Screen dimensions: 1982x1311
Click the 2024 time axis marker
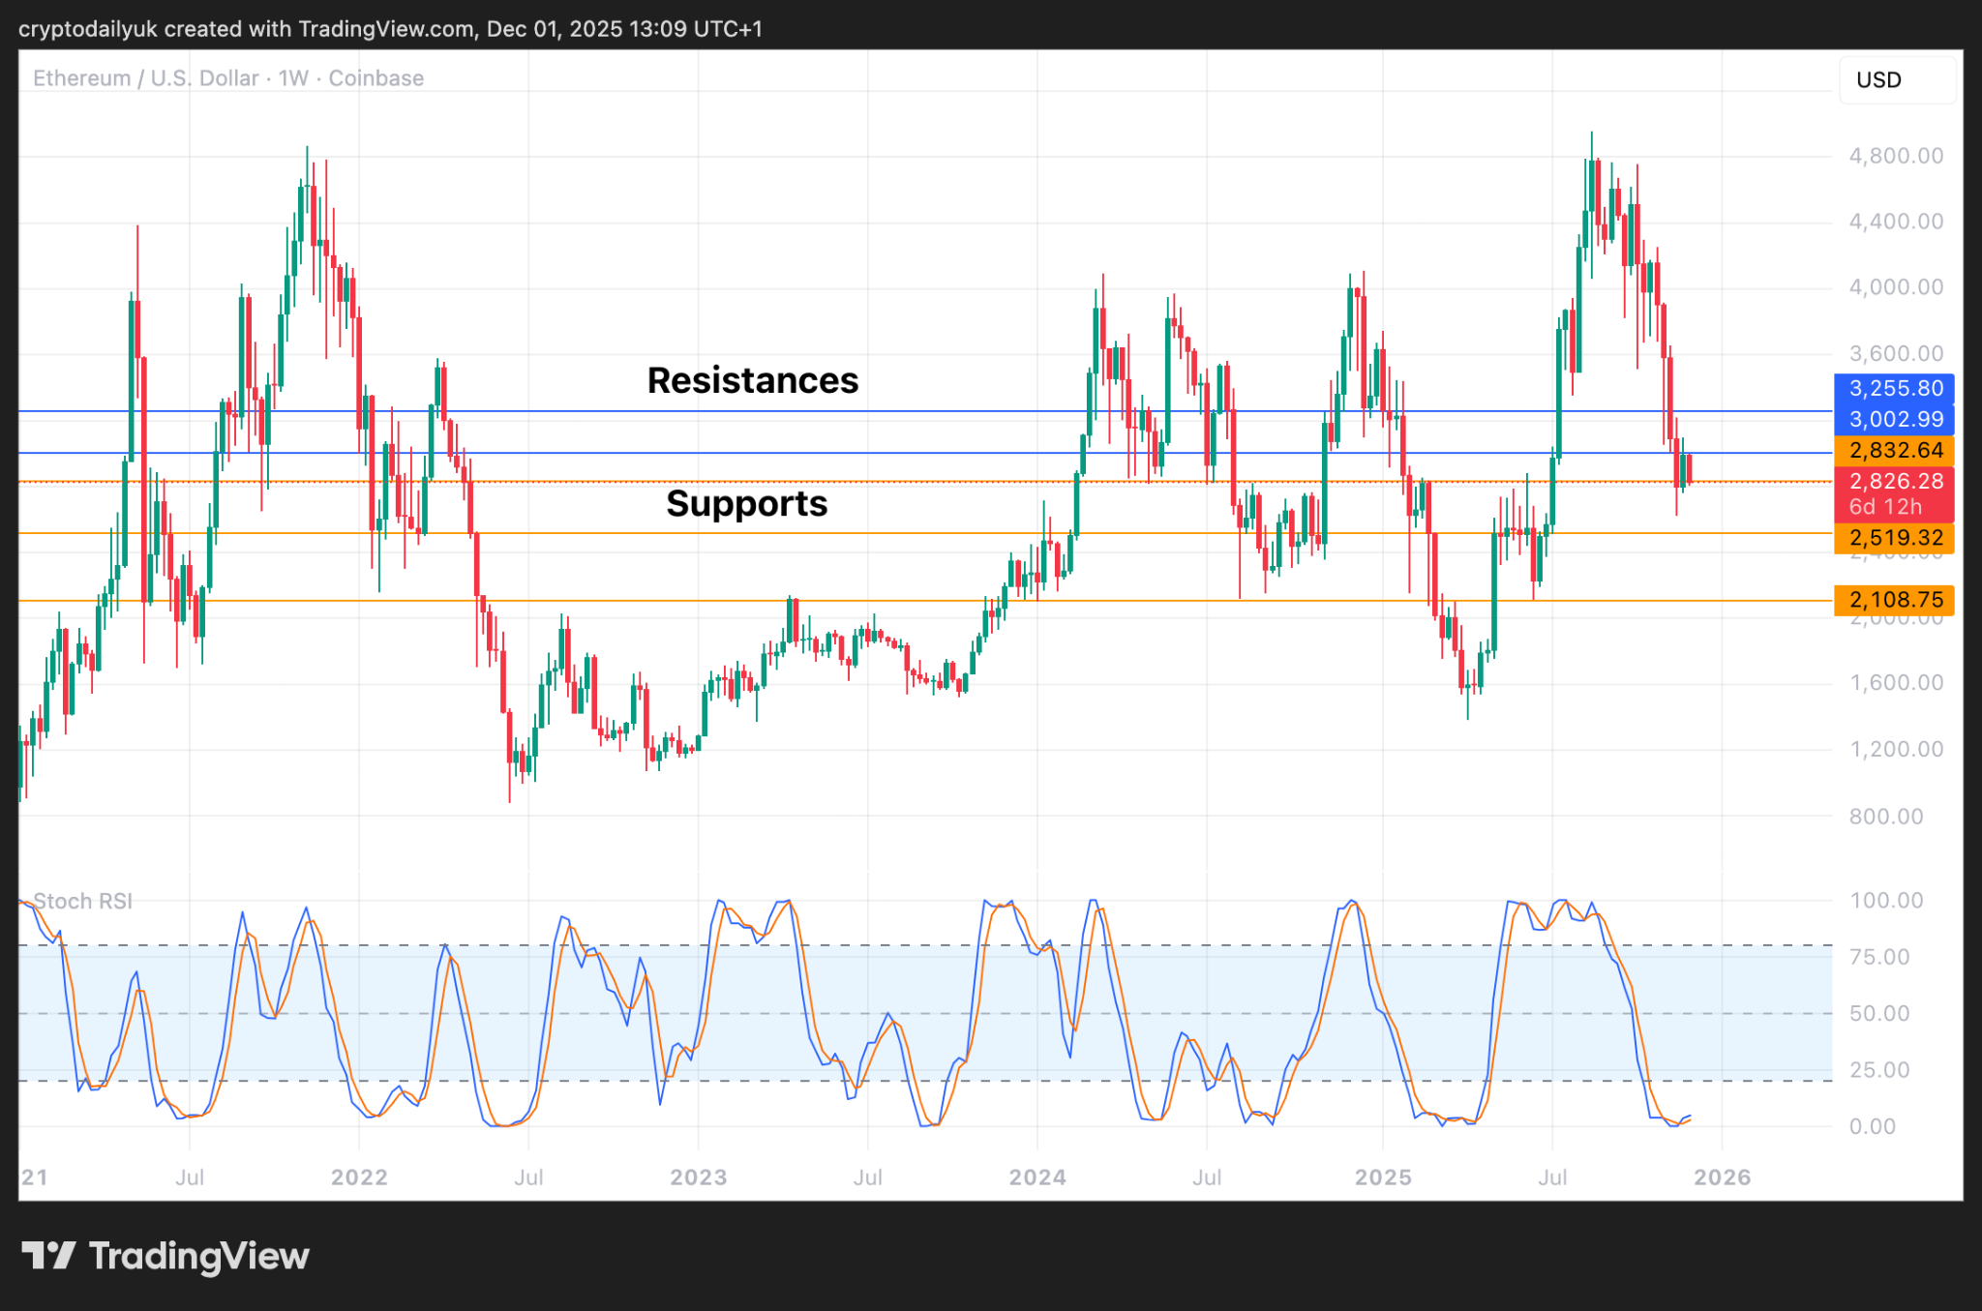coord(1036,1177)
